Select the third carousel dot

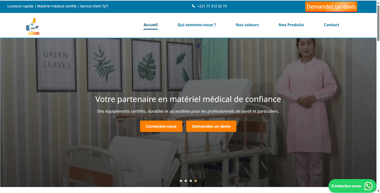pos(191,181)
